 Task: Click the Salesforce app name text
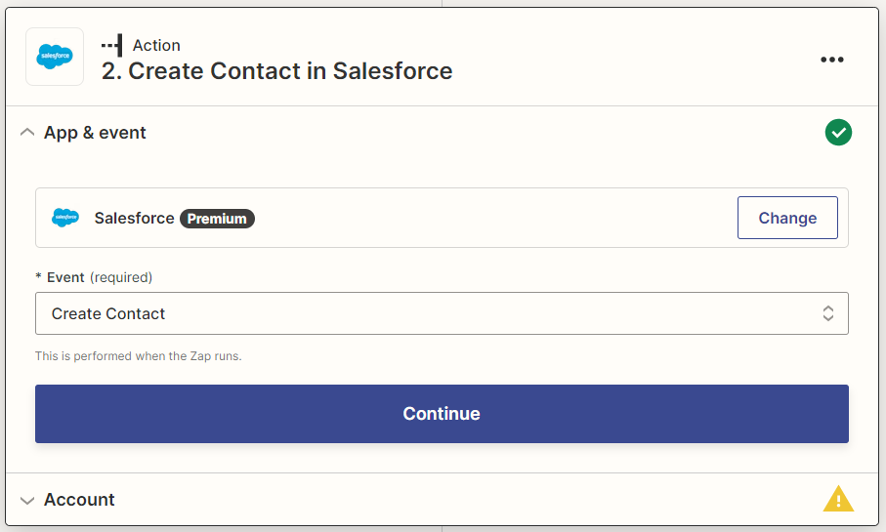click(x=134, y=218)
